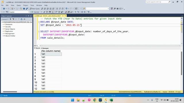Click the Save file icon

24,9
